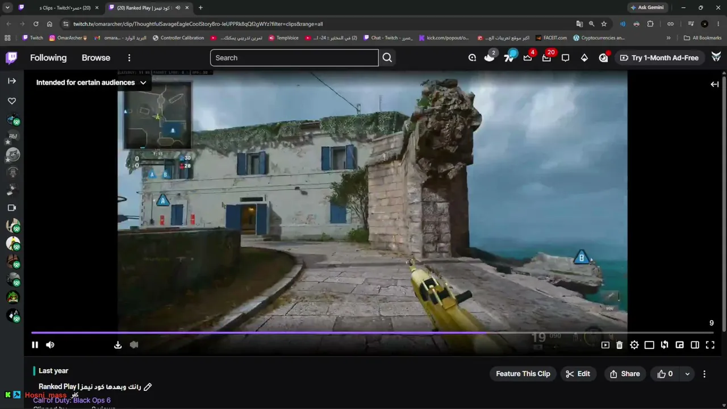Click the search magnifier button
The width and height of the screenshot is (727, 409).
(387, 57)
